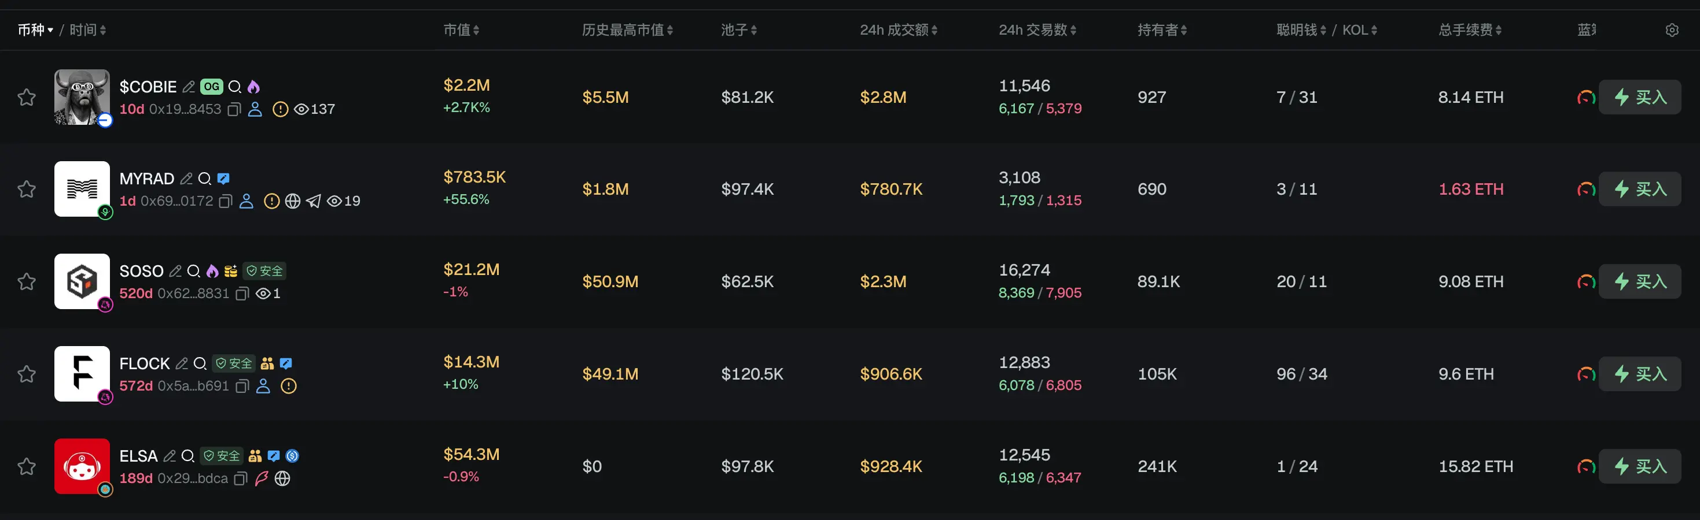1700x520 pixels.
Task: Copy FLOCK contract address 0x5a...b691
Action: [x=241, y=386]
